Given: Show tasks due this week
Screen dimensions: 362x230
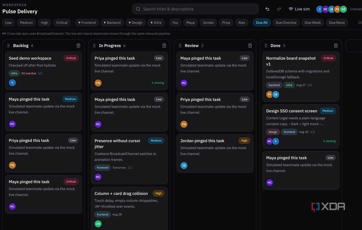Looking at the screenshot, I should point(313,22).
